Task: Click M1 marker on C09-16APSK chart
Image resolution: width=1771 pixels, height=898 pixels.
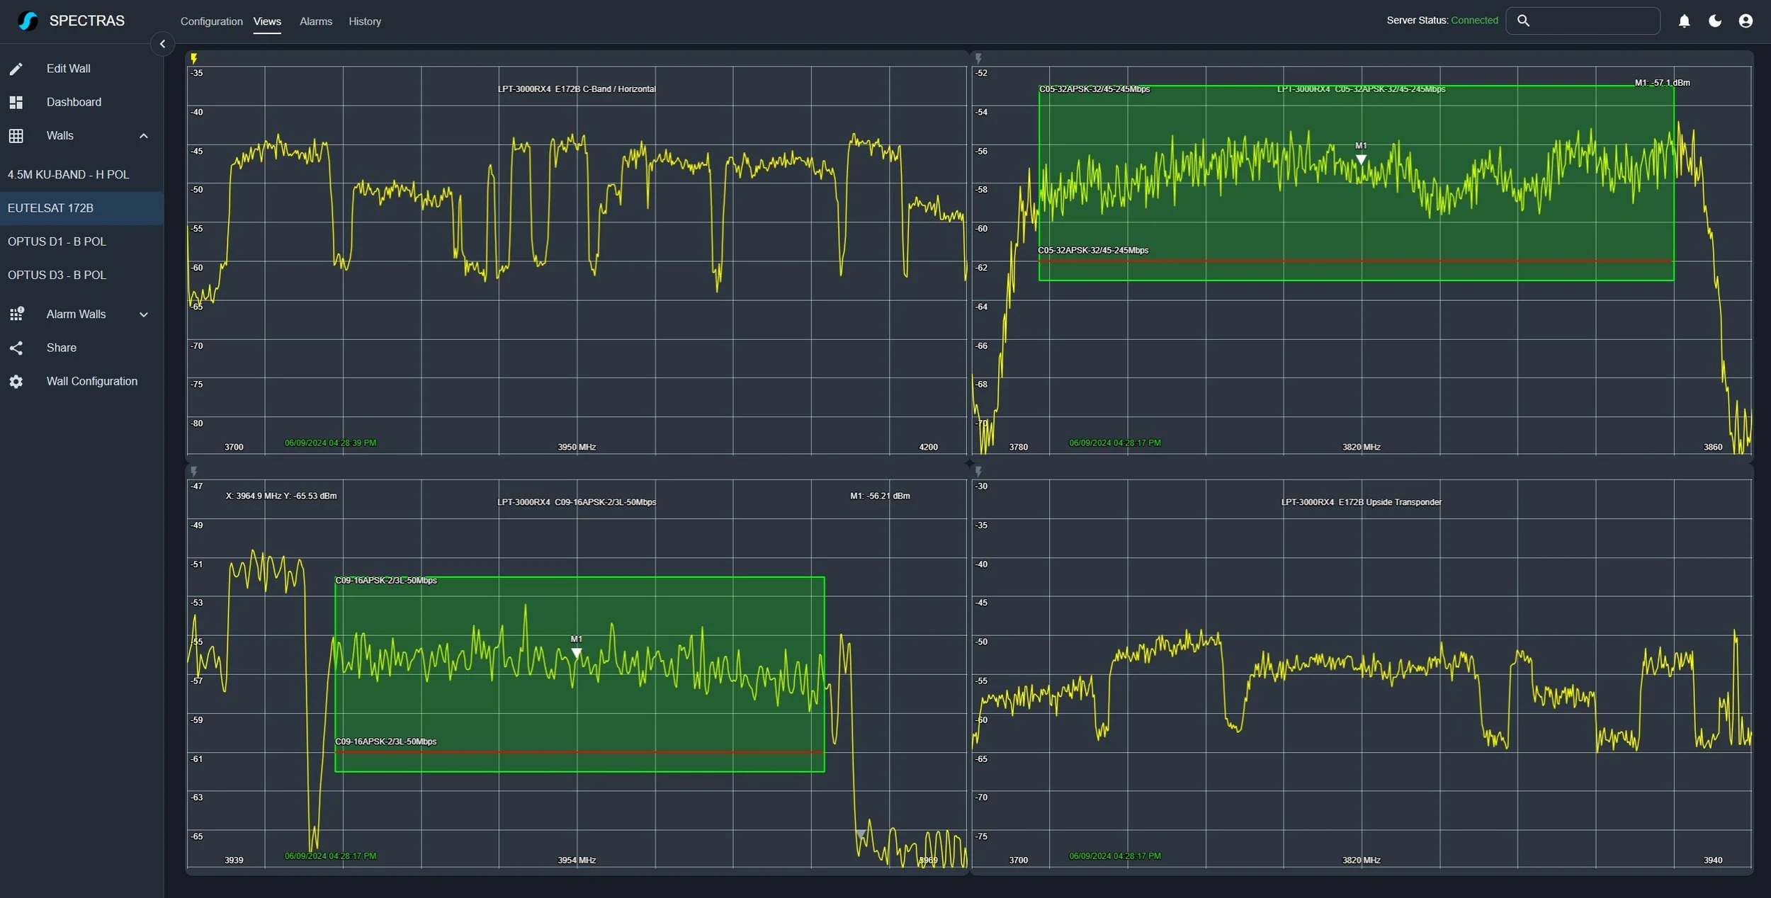Action: click(x=577, y=653)
